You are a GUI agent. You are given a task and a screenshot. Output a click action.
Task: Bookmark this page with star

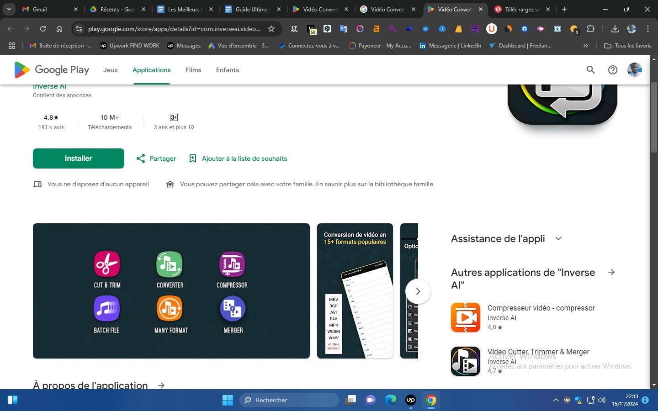tap(271, 29)
